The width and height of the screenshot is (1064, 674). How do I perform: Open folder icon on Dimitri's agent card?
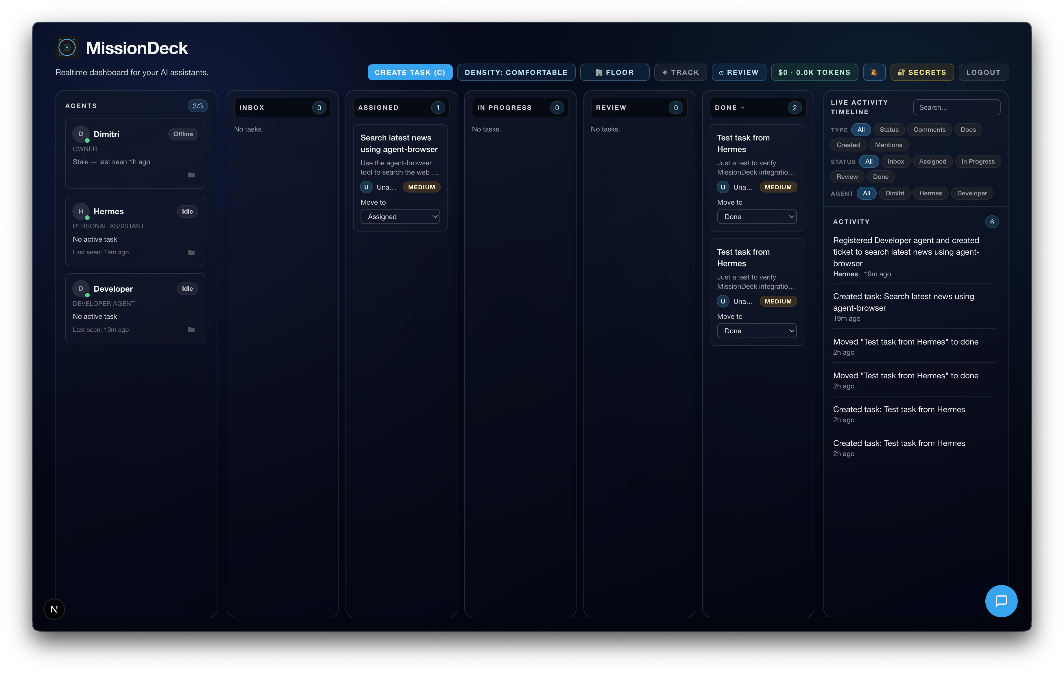click(191, 175)
